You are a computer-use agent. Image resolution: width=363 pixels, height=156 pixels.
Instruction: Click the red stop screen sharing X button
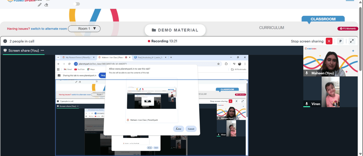tap(329, 41)
